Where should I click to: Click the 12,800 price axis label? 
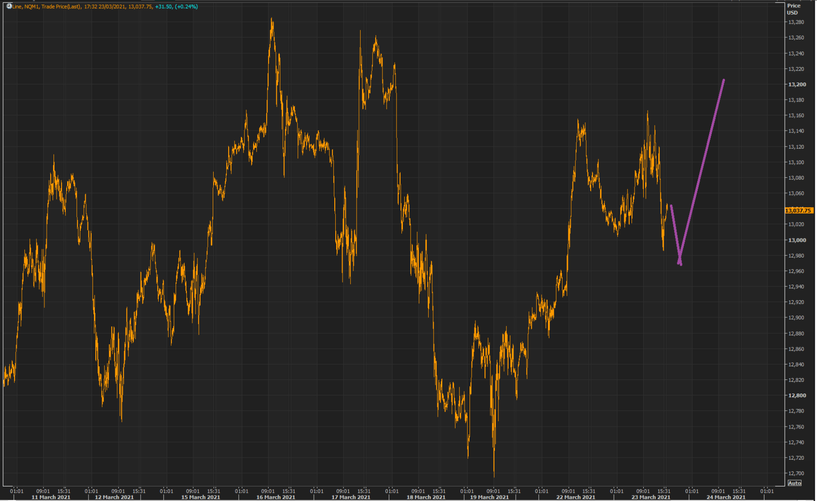[797, 395]
